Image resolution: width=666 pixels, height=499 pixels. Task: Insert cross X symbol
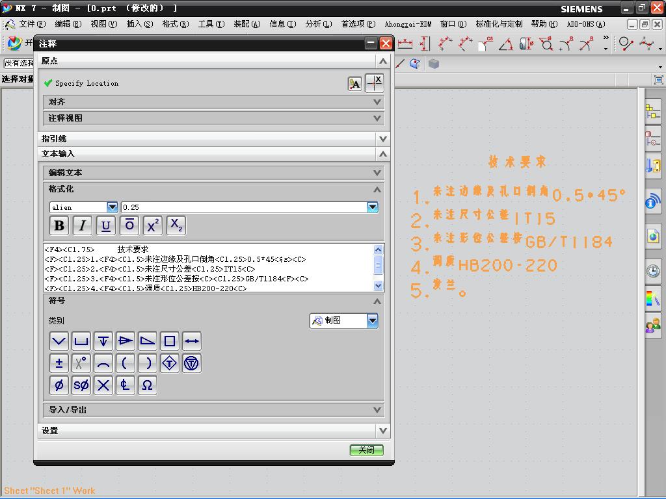tap(103, 385)
